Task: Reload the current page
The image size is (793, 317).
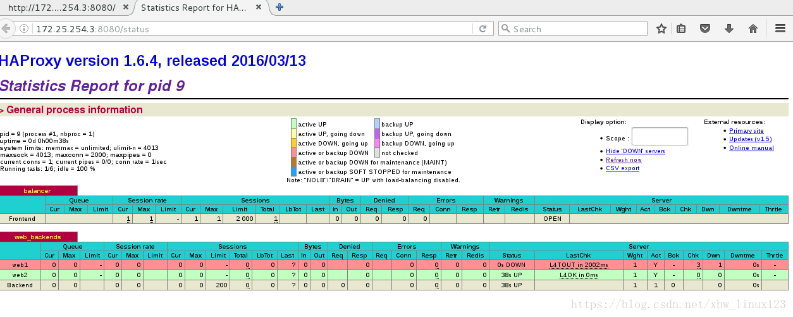Action: point(483,29)
